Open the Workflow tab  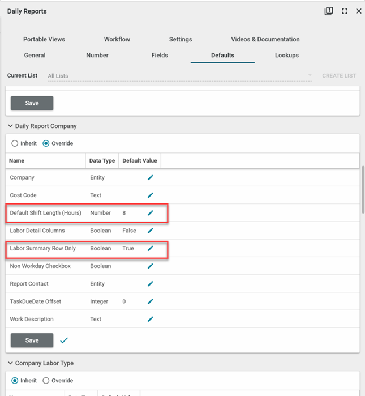point(117,39)
